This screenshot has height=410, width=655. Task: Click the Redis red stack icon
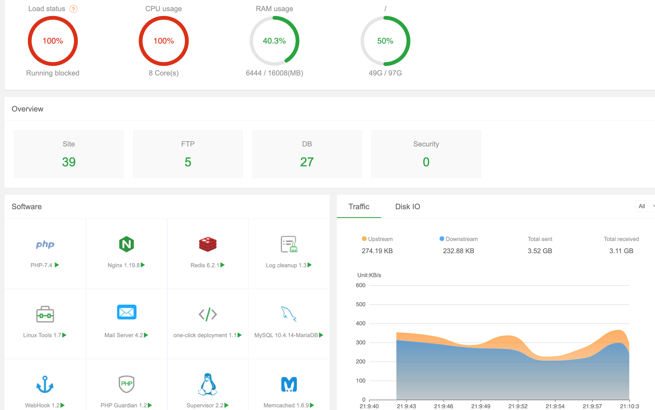(x=208, y=244)
